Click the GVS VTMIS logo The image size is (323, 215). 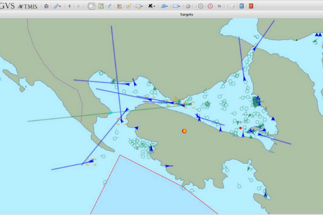(19, 6)
